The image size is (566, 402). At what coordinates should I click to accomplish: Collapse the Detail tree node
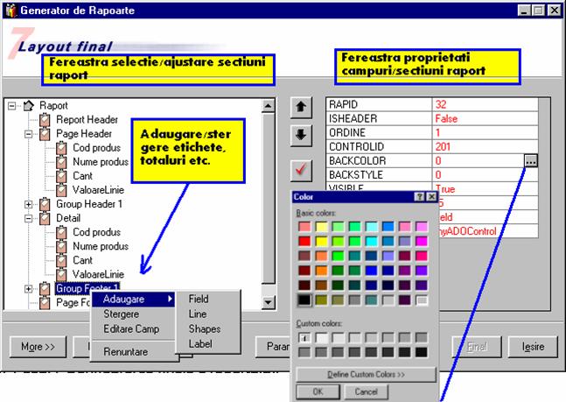29,218
